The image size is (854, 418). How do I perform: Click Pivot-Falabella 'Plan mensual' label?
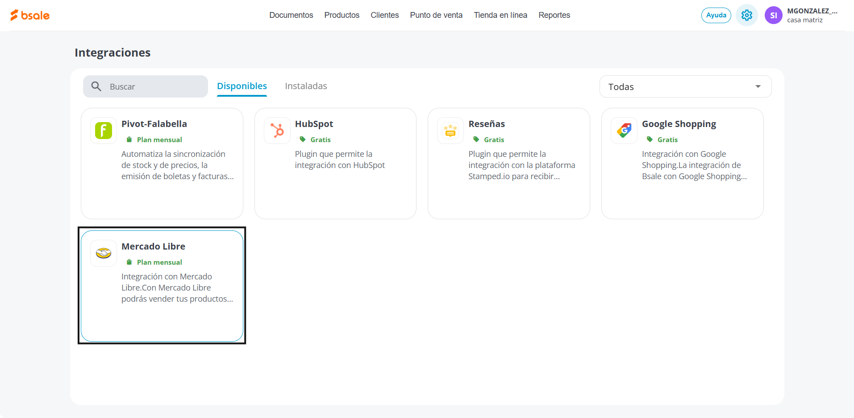(x=159, y=139)
